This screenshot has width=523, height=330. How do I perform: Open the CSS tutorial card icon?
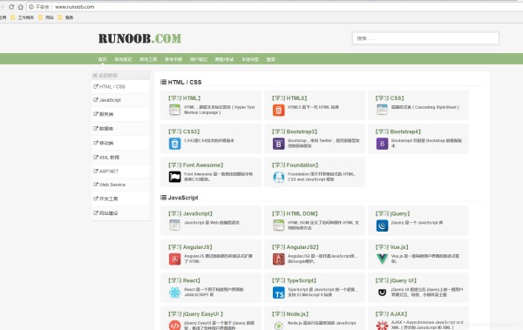tap(382, 110)
